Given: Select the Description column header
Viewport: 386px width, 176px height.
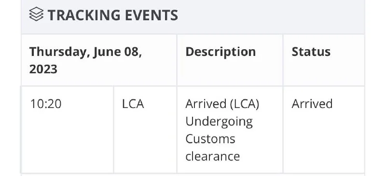Looking at the screenshot, I should coord(221,52).
